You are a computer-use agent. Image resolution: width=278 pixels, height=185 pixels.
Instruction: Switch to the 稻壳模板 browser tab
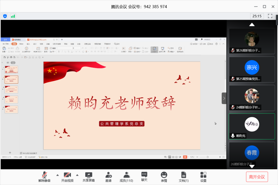click(17, 40)
